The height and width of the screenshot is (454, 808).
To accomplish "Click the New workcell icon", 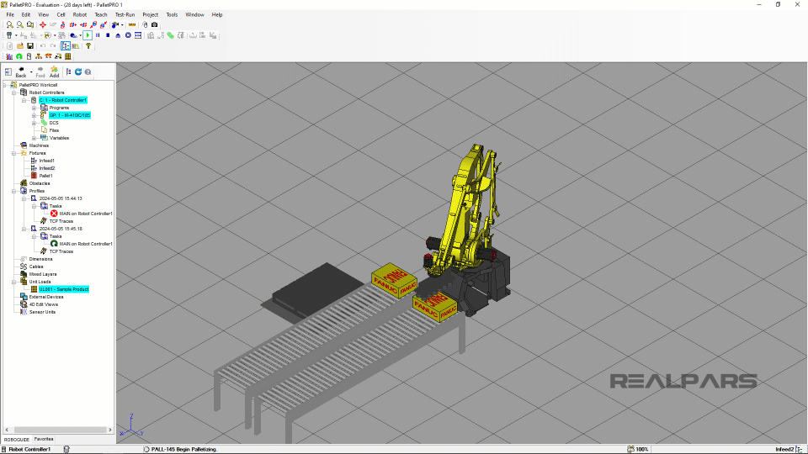I will click(10, 46).
